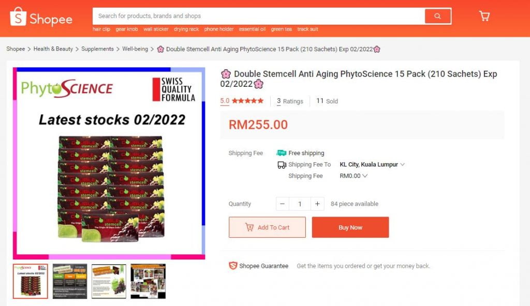This screenshot has width=530, height=306.
Task: Select the second product thumbnail
Action: pos(70,281)
